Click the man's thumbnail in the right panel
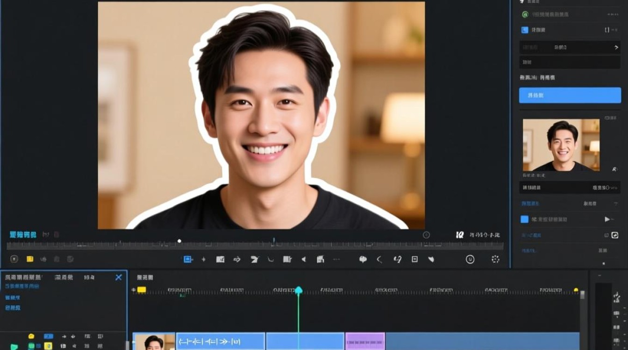Viewport: 628px width, 350px height. coord(561,145)
